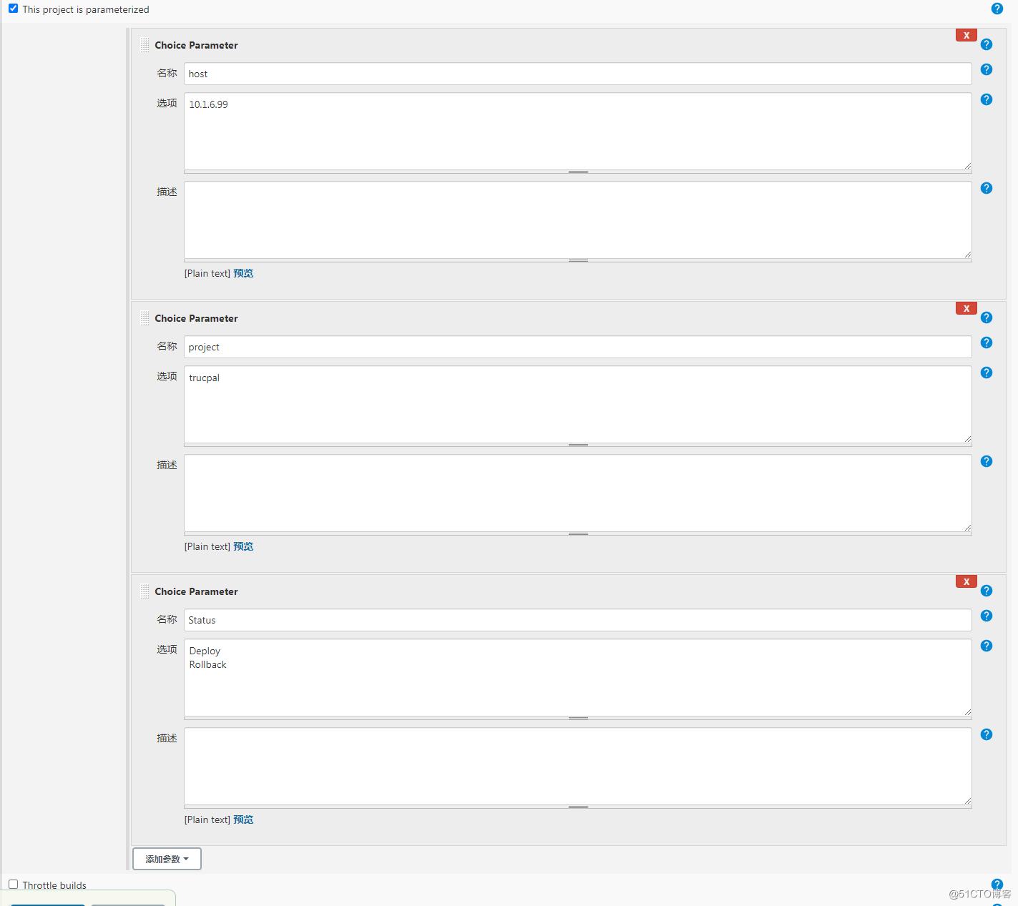
Task: Click the name field containing 'project'
Action: point(577,347)
